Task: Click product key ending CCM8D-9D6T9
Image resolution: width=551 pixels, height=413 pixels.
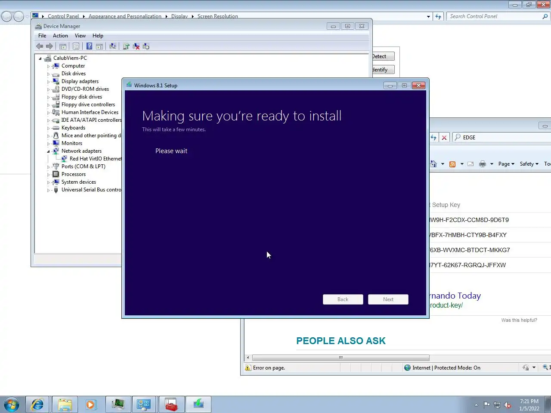Action: tap(469, 220)
